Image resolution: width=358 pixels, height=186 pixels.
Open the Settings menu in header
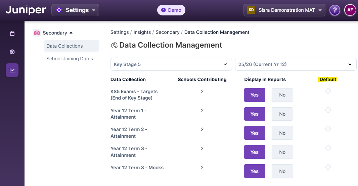click(75, 10)
